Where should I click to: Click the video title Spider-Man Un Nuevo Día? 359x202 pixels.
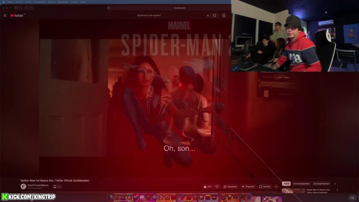55,181
